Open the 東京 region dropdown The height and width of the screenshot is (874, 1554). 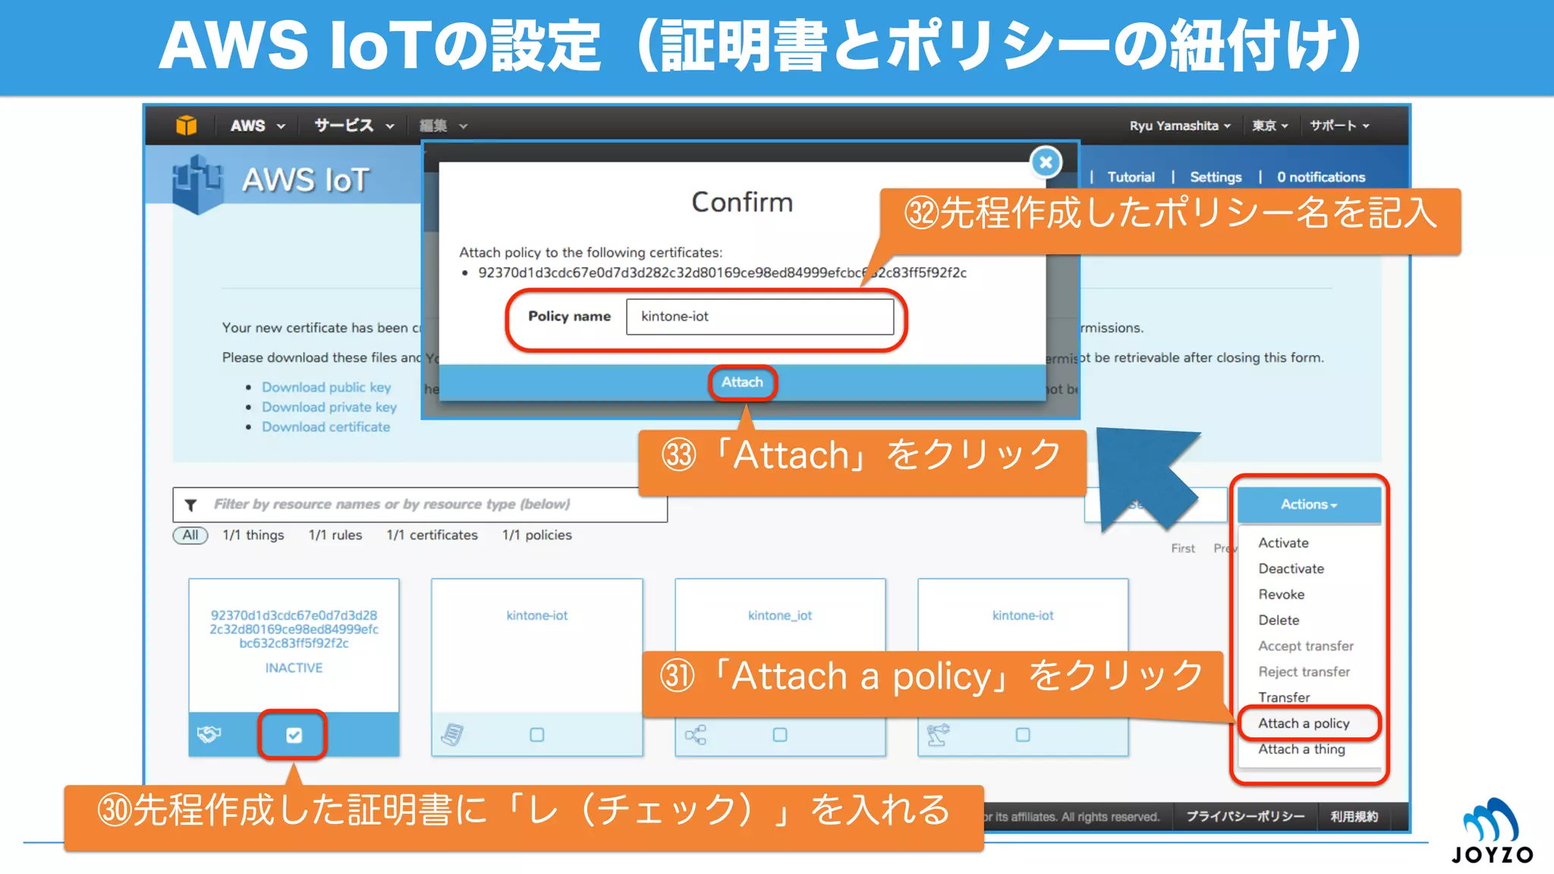[x=1270, y=126]
